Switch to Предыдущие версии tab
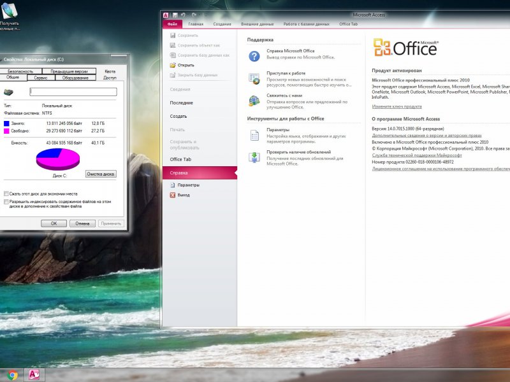 [x=69, y=71]
